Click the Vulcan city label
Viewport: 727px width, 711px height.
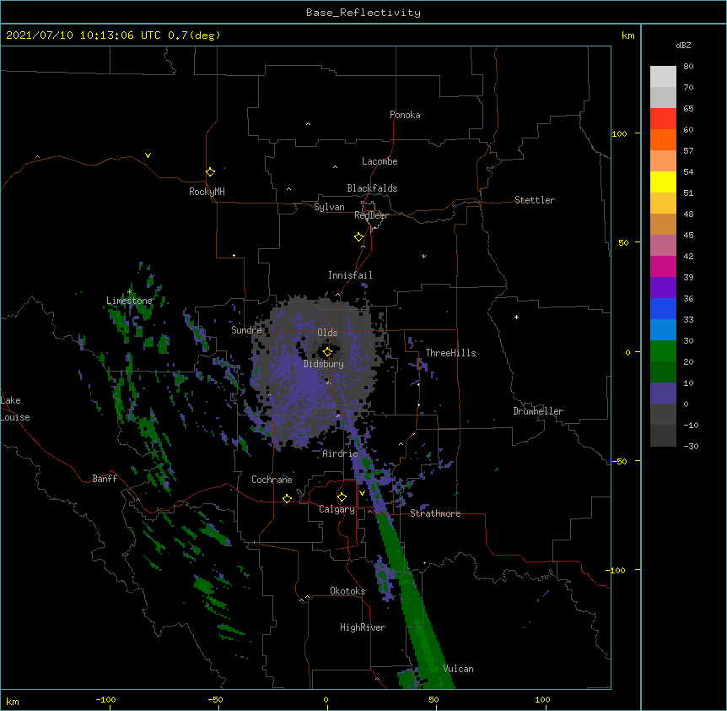[458, 669]
